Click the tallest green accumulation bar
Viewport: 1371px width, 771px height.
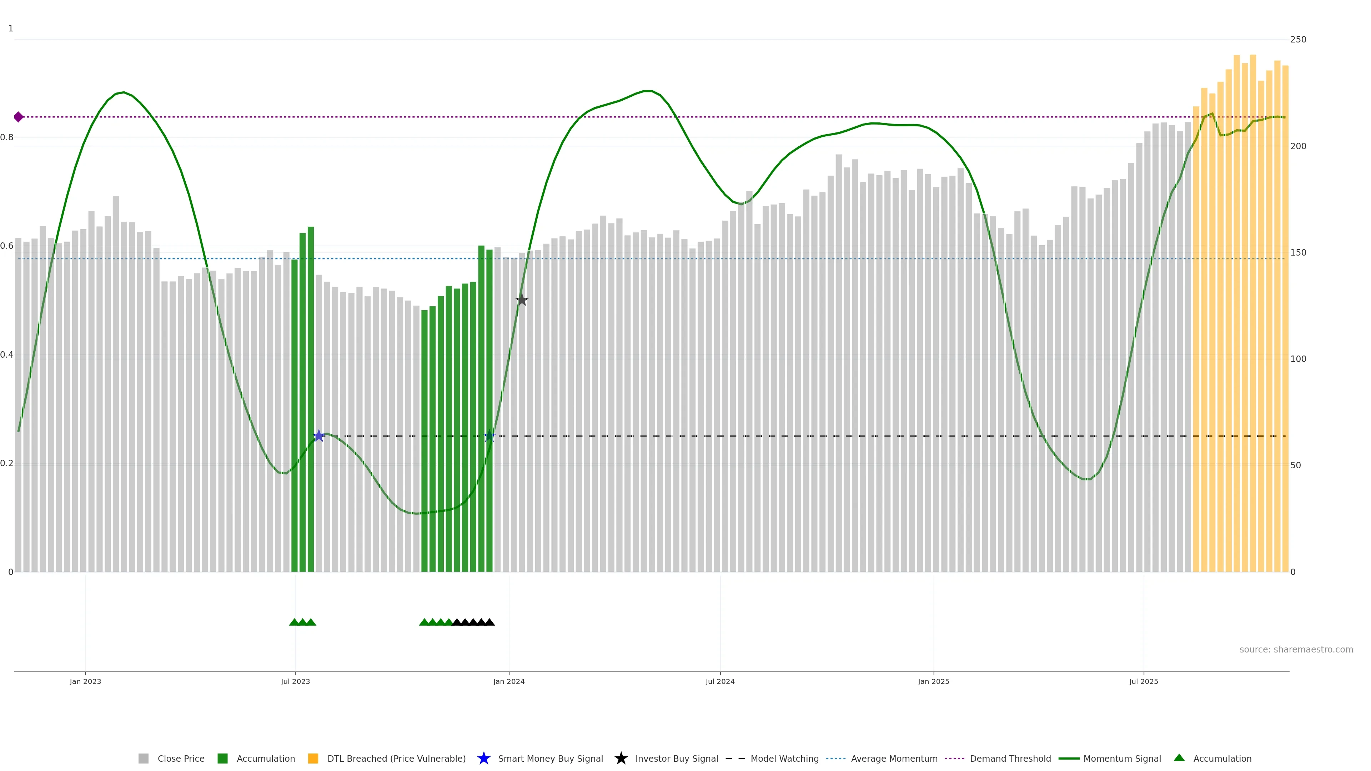[x=311, y=399]
